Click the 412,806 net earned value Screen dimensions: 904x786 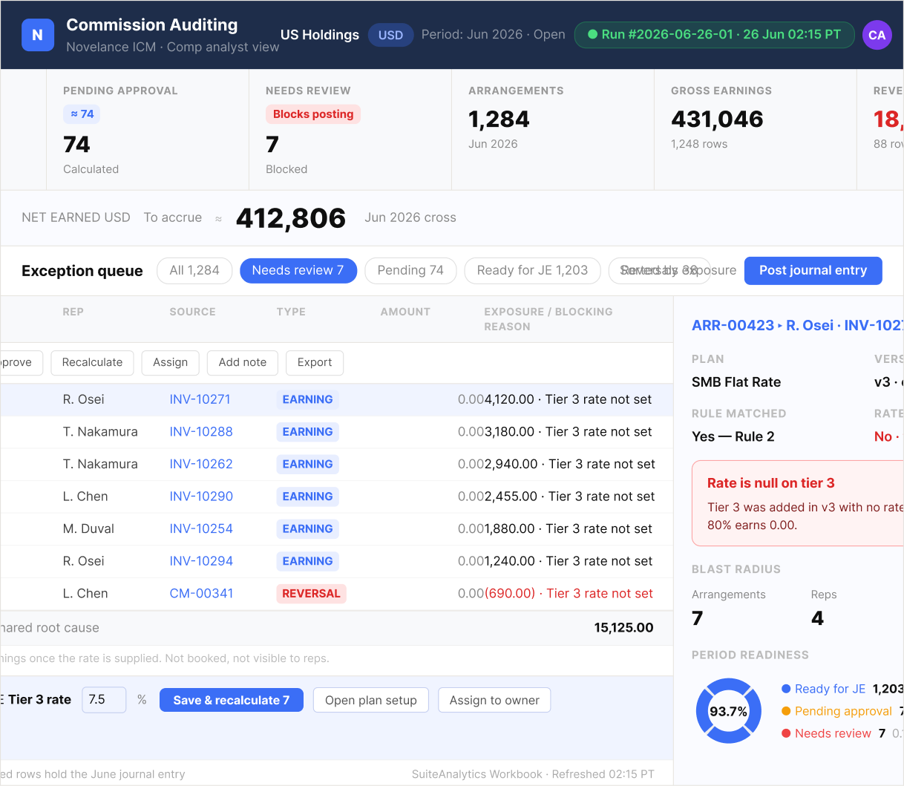click(291, 217)
